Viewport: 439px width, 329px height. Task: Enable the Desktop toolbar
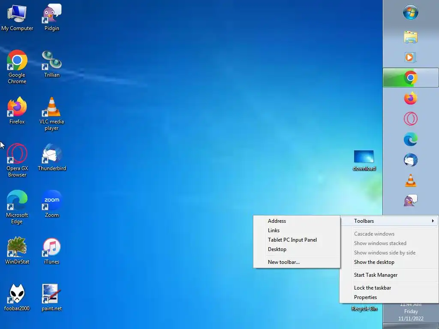tap(297, 249)
